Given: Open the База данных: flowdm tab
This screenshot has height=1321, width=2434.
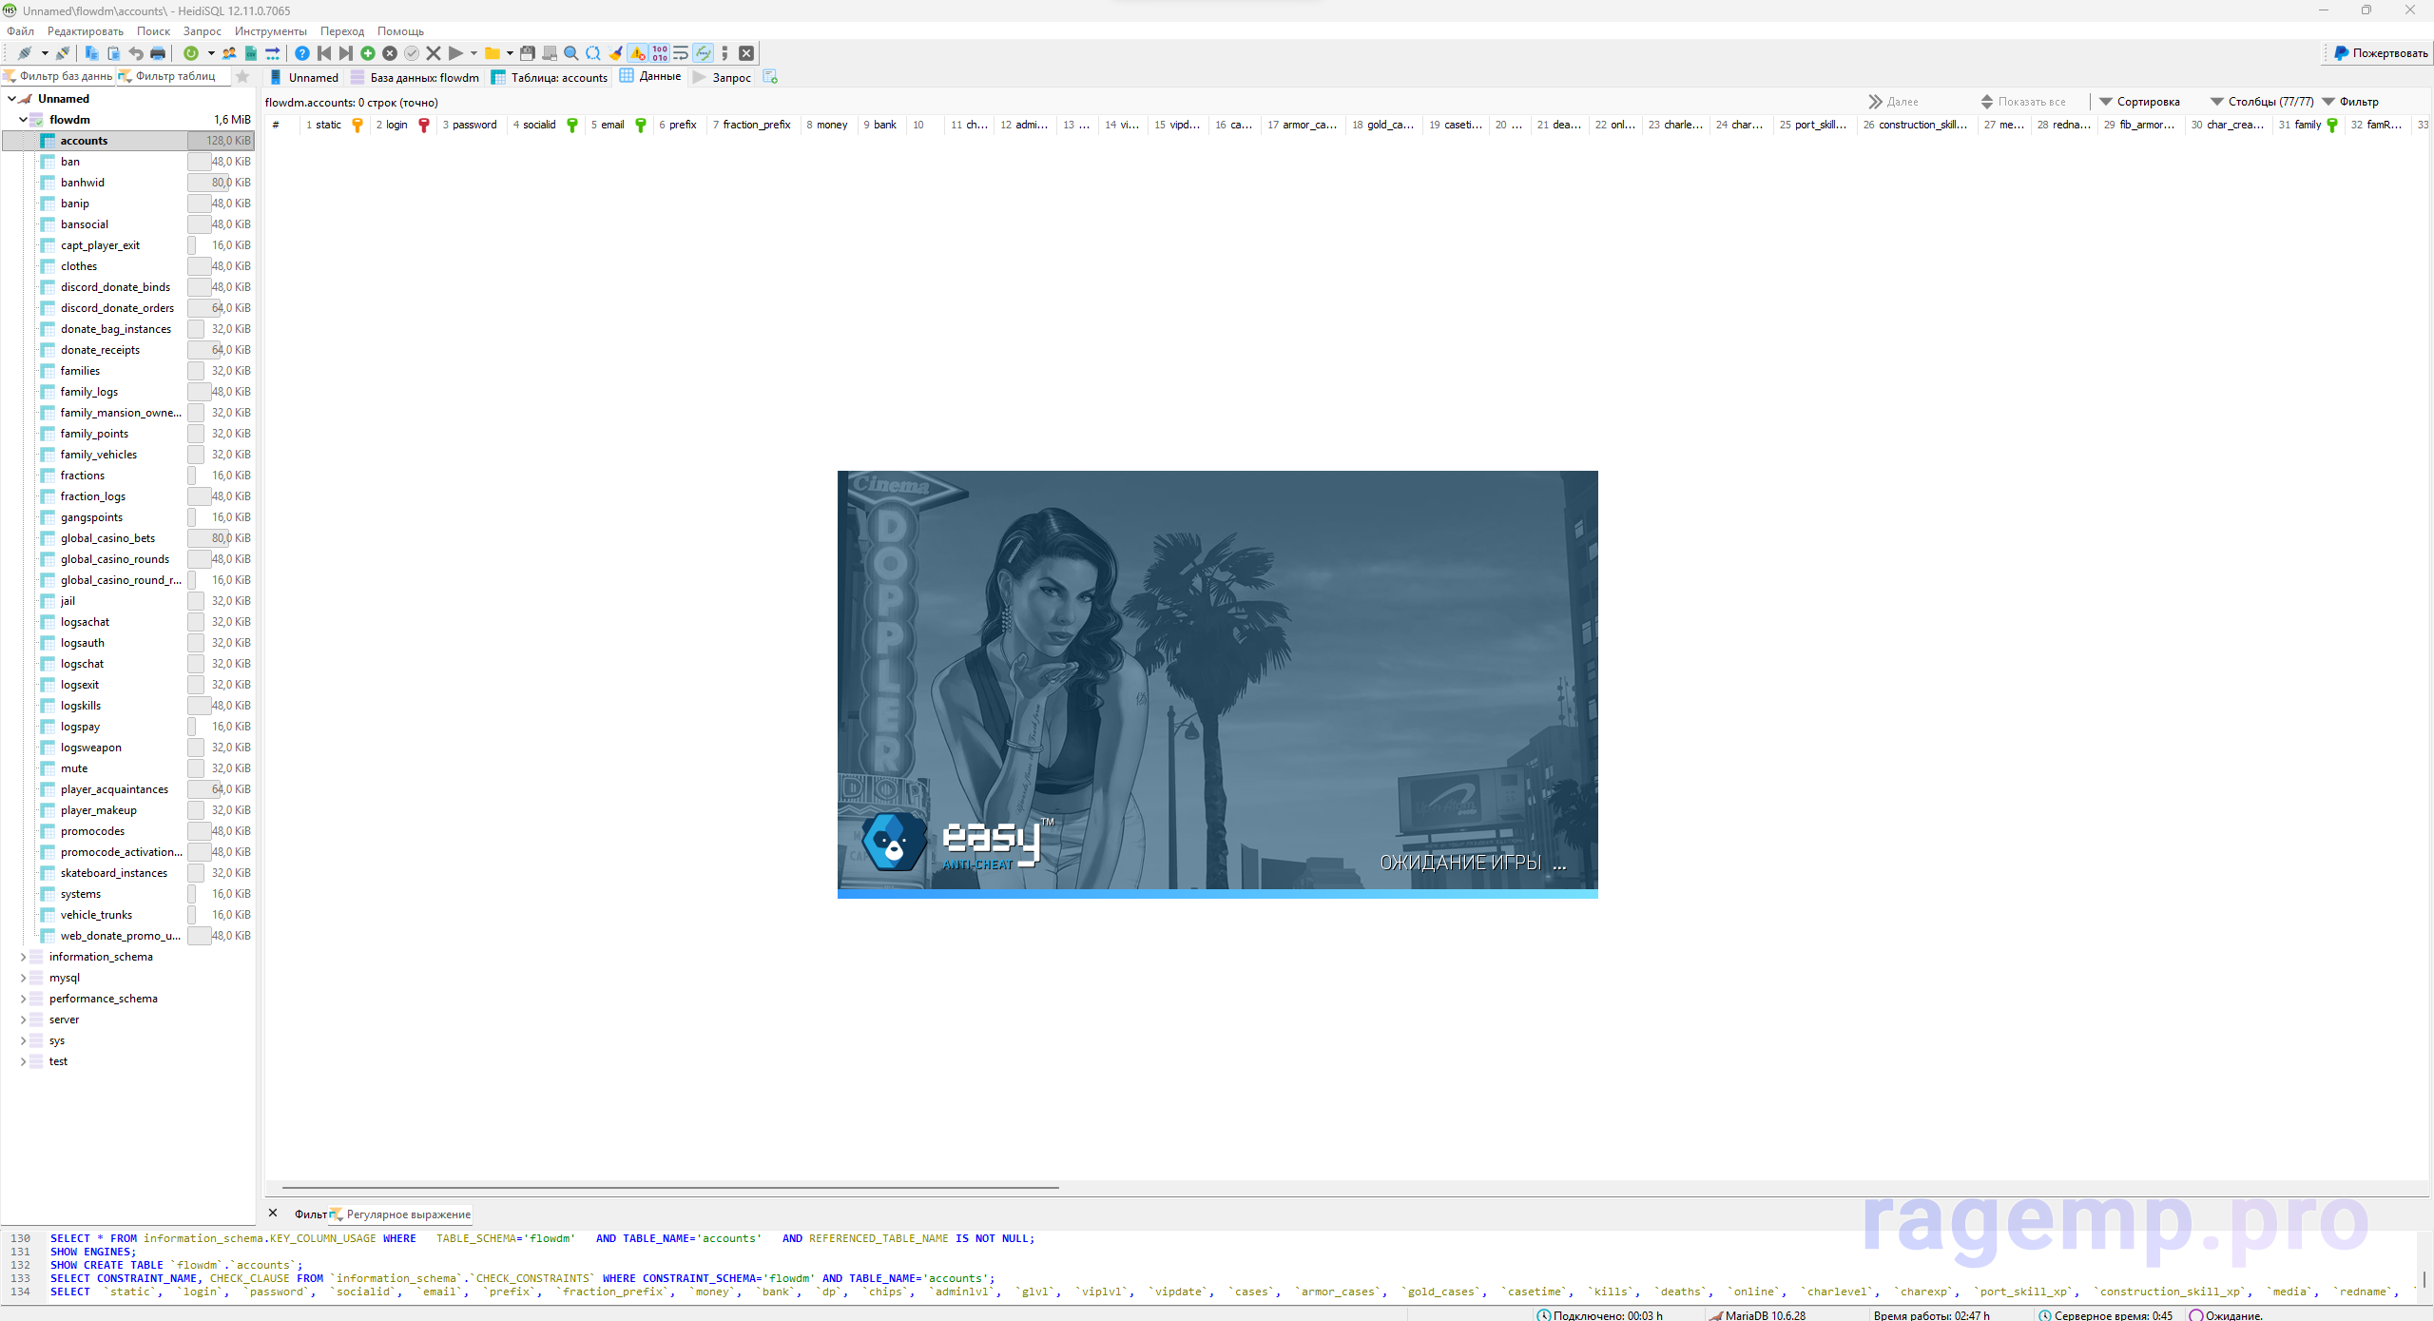Looking at the screenshot, I should pos(415,77).
